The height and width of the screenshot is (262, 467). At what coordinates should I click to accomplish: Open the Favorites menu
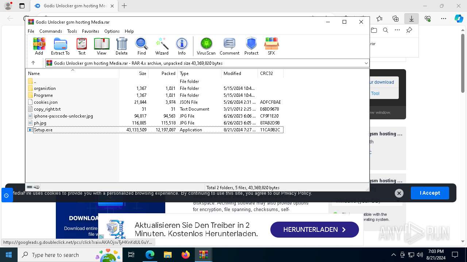tap(90, 31)
